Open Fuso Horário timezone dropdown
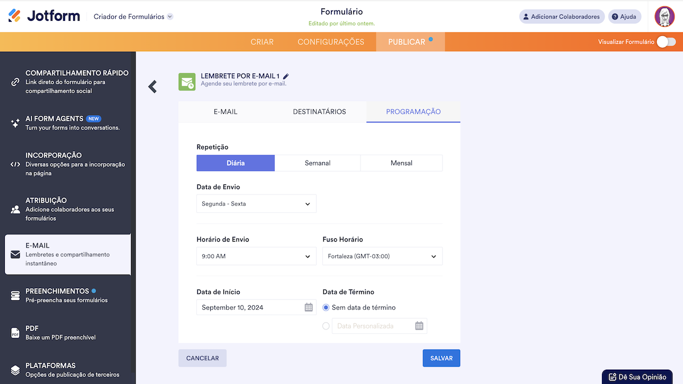 [x=382, y=256]
